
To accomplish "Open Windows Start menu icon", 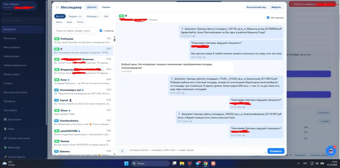I will [126, 164].
